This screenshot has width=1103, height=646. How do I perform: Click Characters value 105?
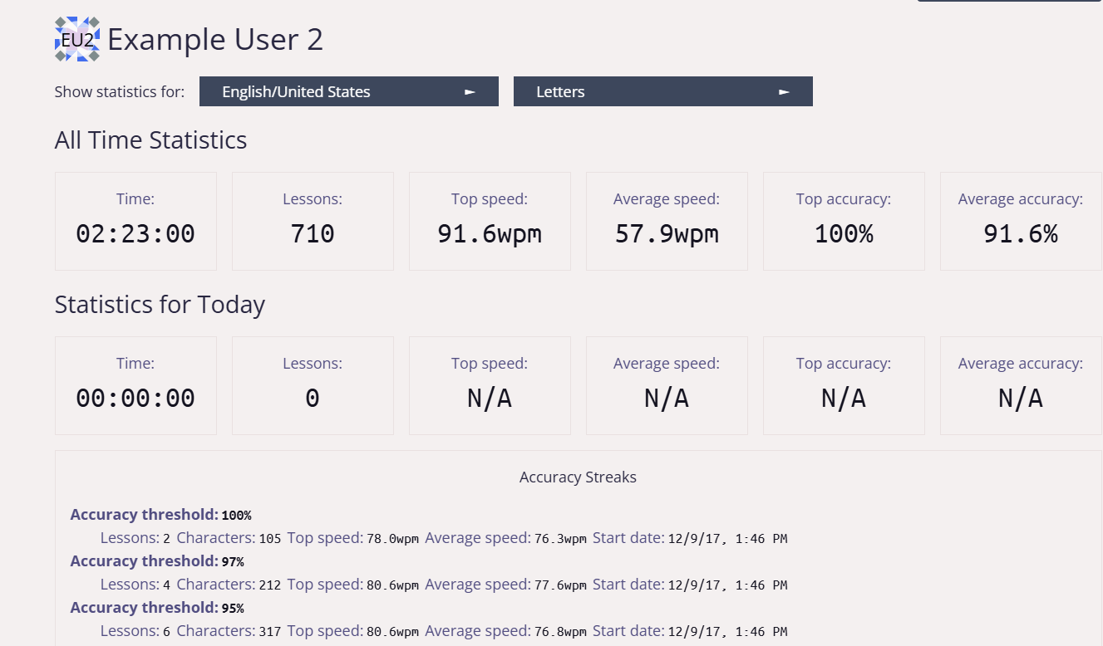click(270, 539)
